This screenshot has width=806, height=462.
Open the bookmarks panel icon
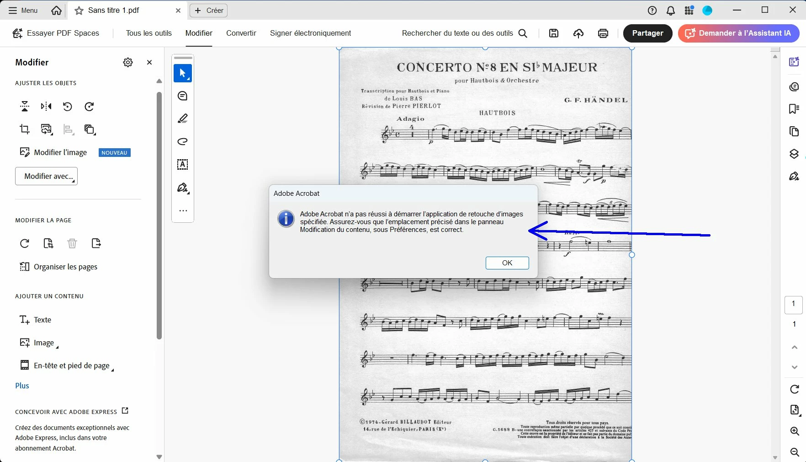click(x=794, y=109)
